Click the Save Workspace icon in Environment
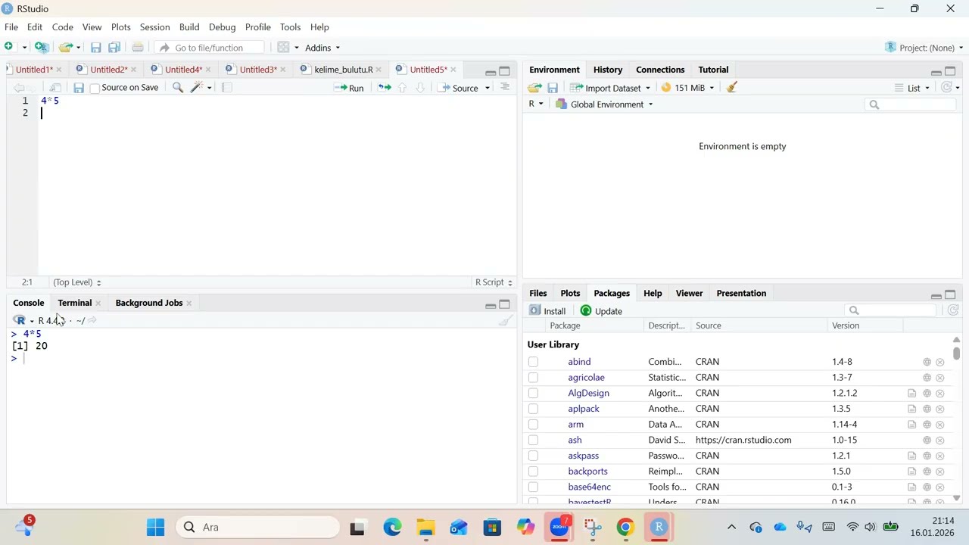Screen dimensions: 969x545 553,88
